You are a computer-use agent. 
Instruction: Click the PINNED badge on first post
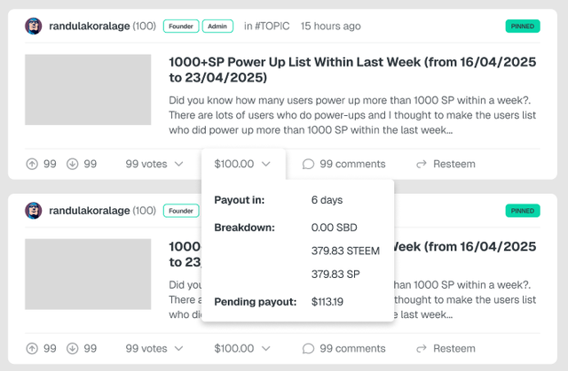(x=522, y=27)
